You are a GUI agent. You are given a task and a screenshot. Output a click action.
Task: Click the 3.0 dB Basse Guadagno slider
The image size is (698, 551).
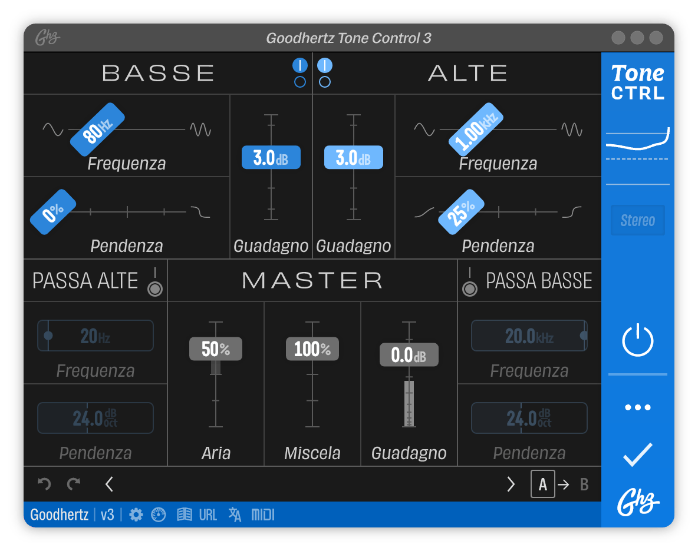click(271, 157)
